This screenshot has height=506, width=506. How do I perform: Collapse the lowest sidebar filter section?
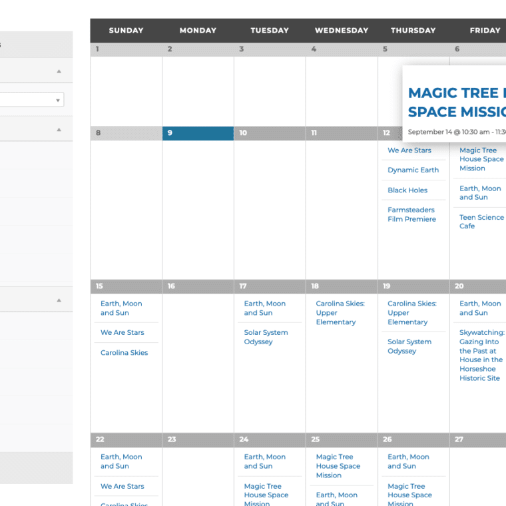click(59, 300)
